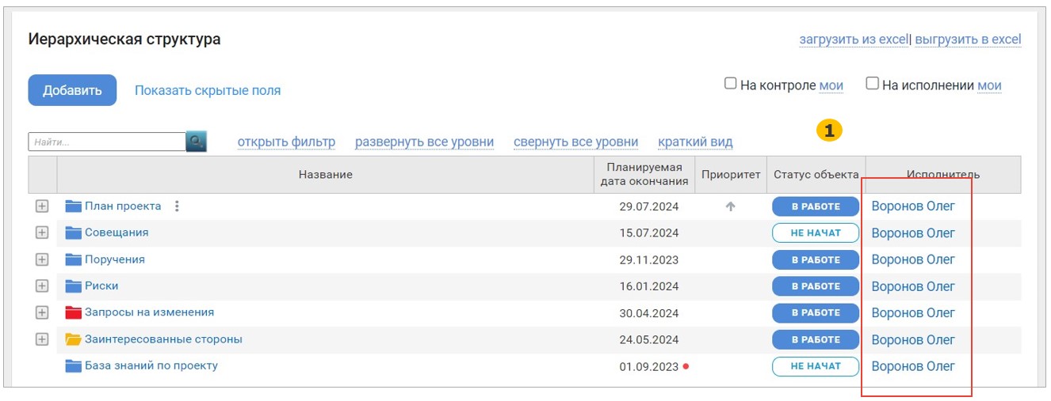Click the blue Совещания folder icon

pos(74,233)
